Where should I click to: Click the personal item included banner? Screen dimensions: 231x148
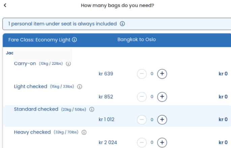coord(117,24)
